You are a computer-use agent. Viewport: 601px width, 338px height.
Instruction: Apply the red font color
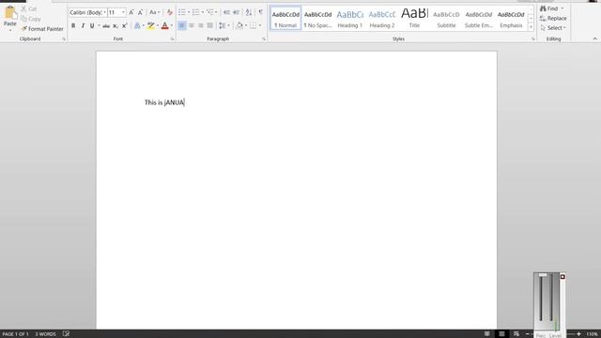click(165, 25)
